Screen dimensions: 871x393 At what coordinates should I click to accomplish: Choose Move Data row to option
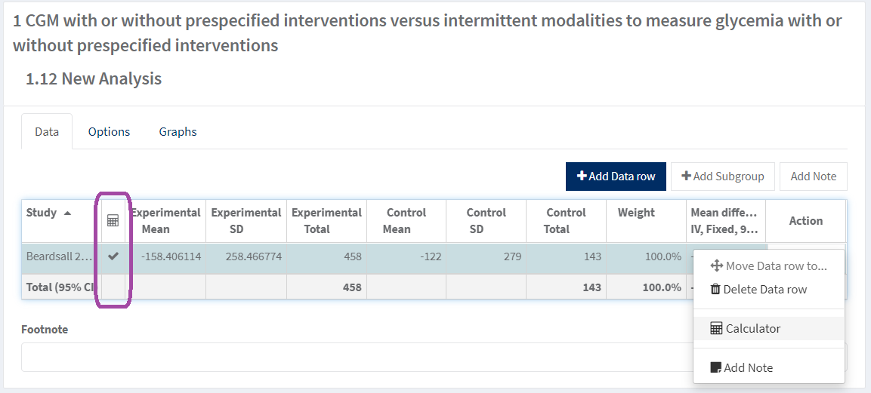click(x=776, y=266)
